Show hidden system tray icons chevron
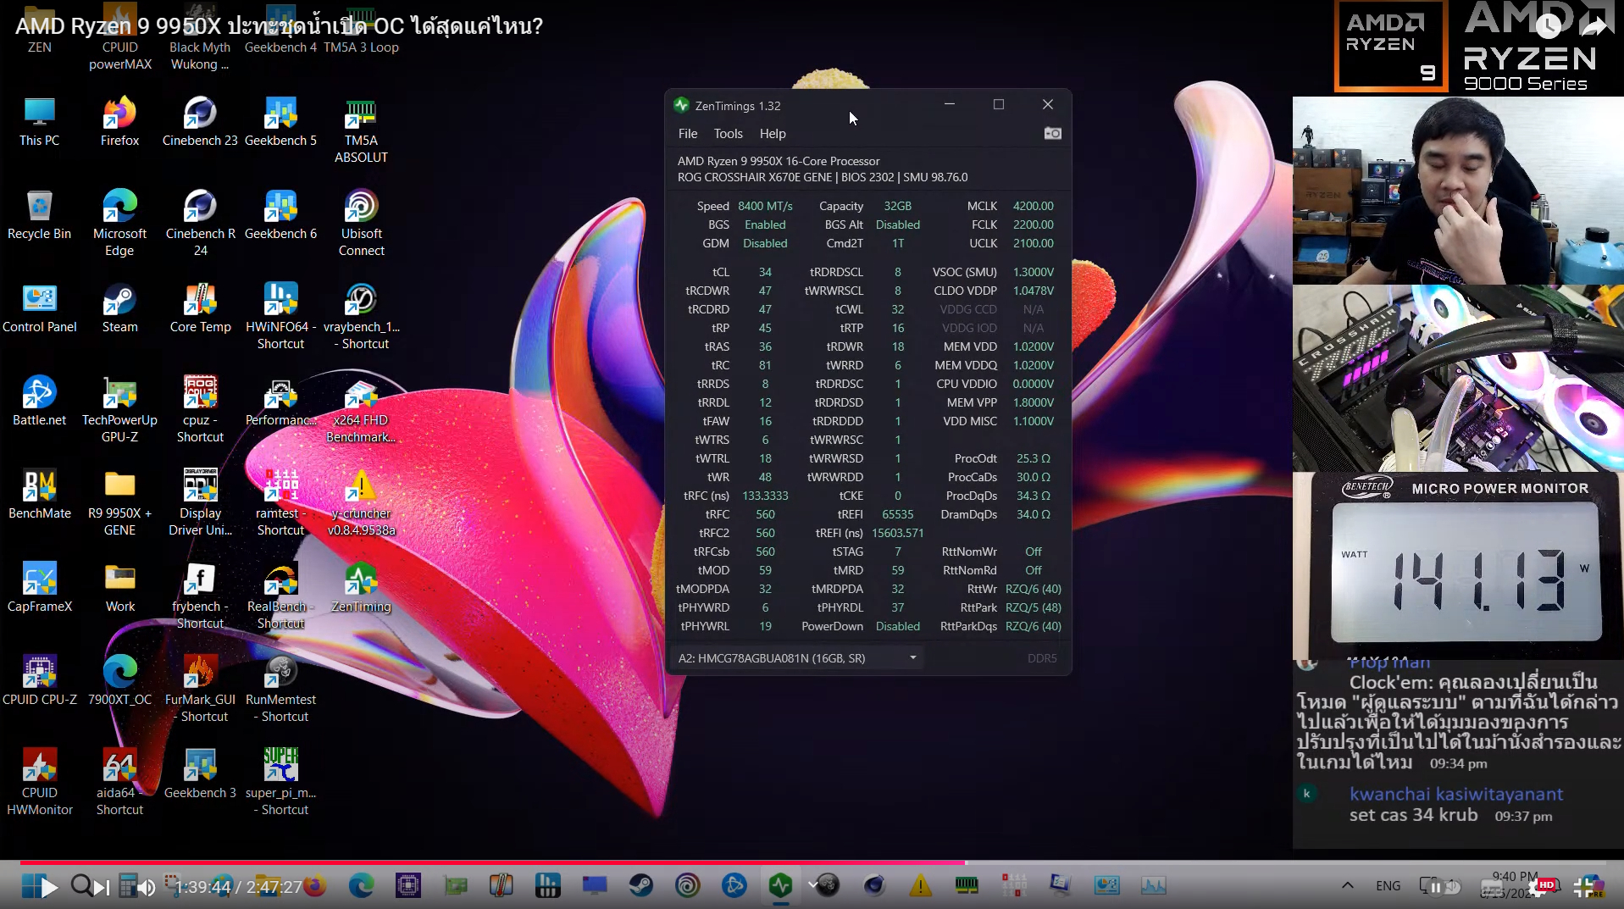 click(1347, 885)
